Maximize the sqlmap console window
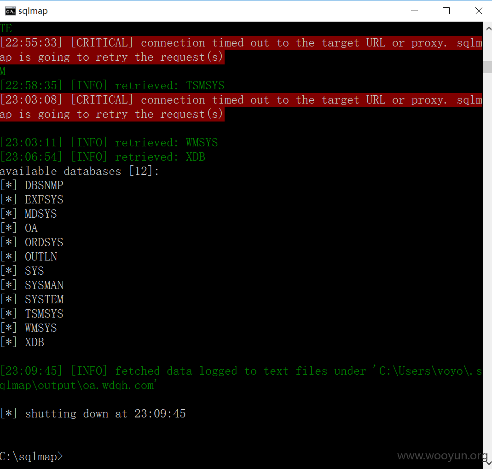 pos(446,11)
